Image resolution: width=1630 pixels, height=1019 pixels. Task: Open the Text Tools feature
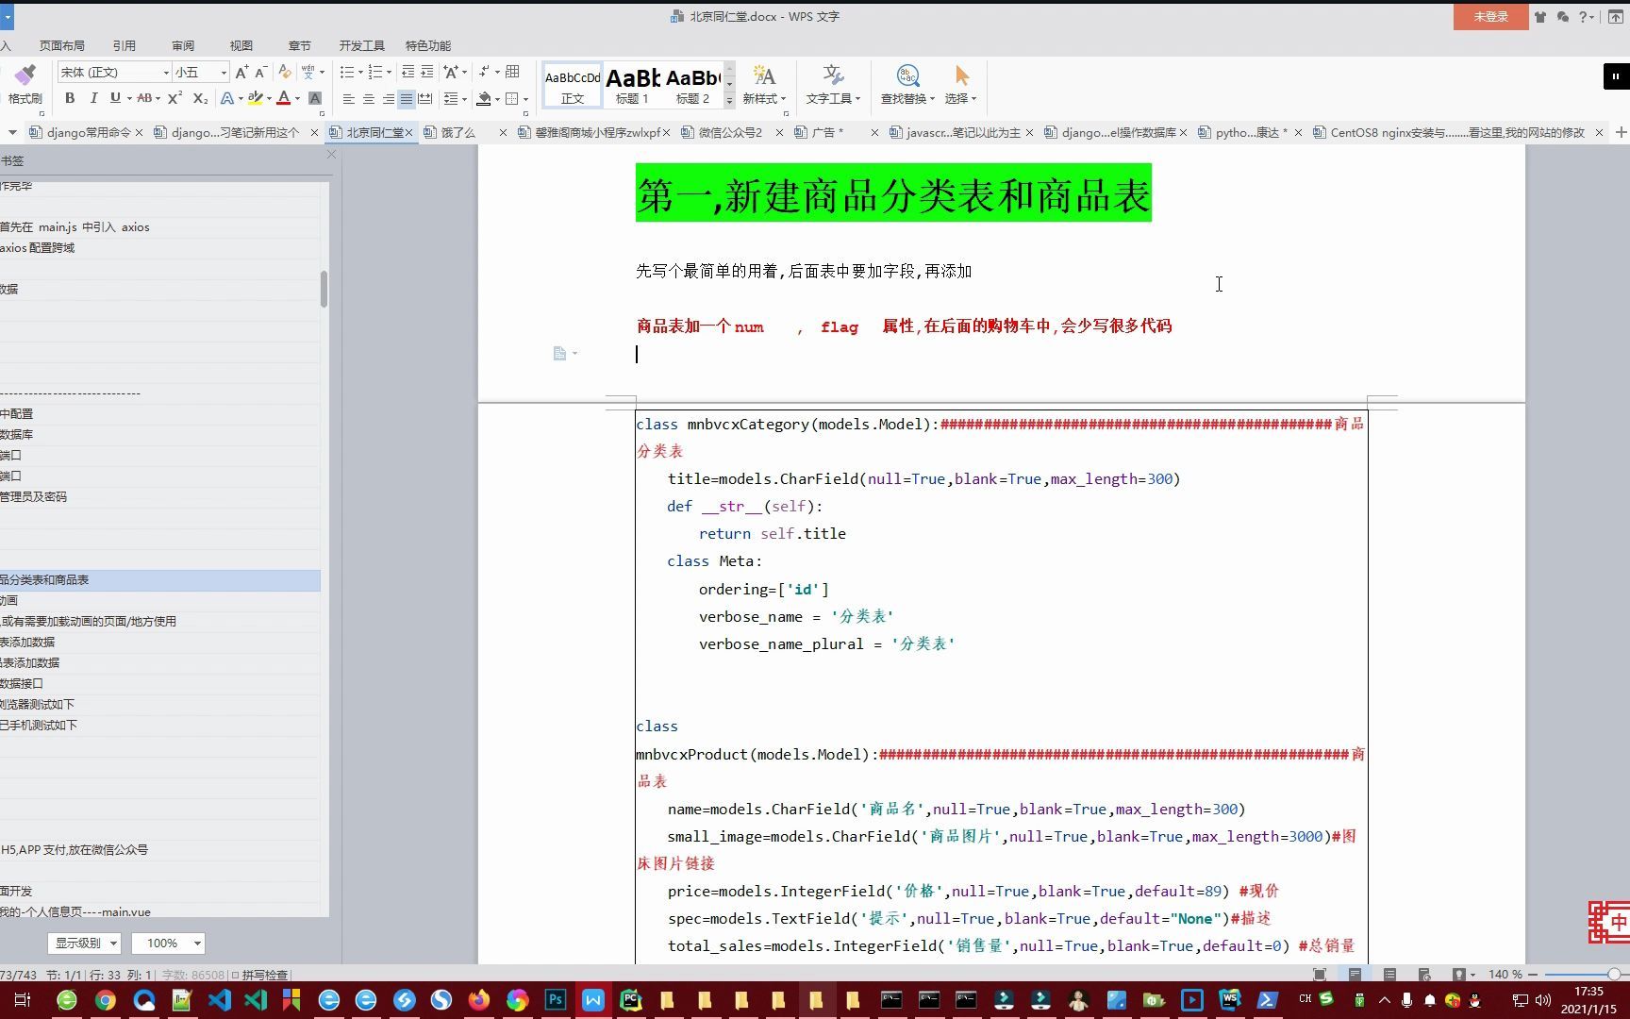tap(833, 83)
